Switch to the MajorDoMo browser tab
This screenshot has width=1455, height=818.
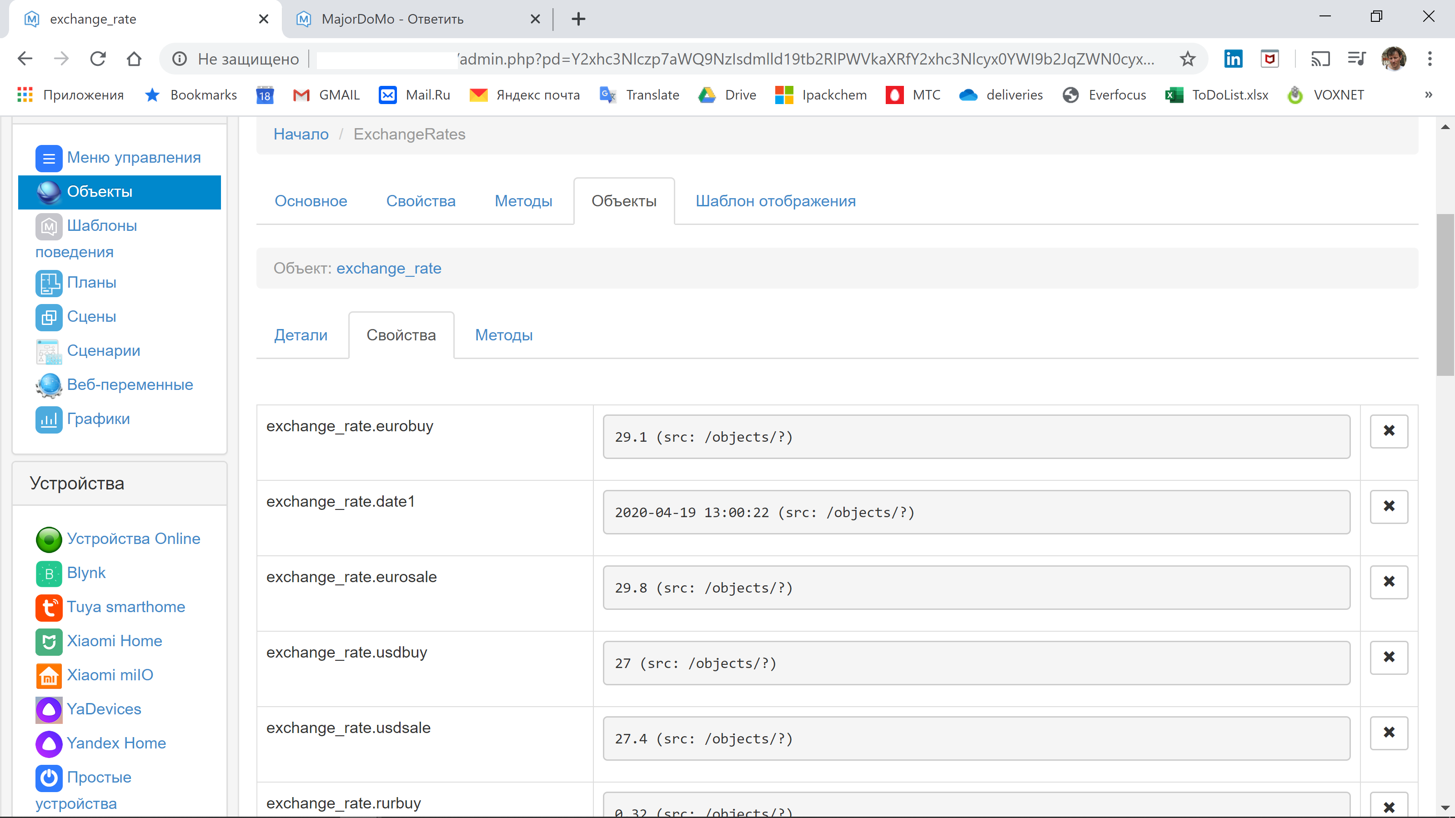click(x=396, y=19)
